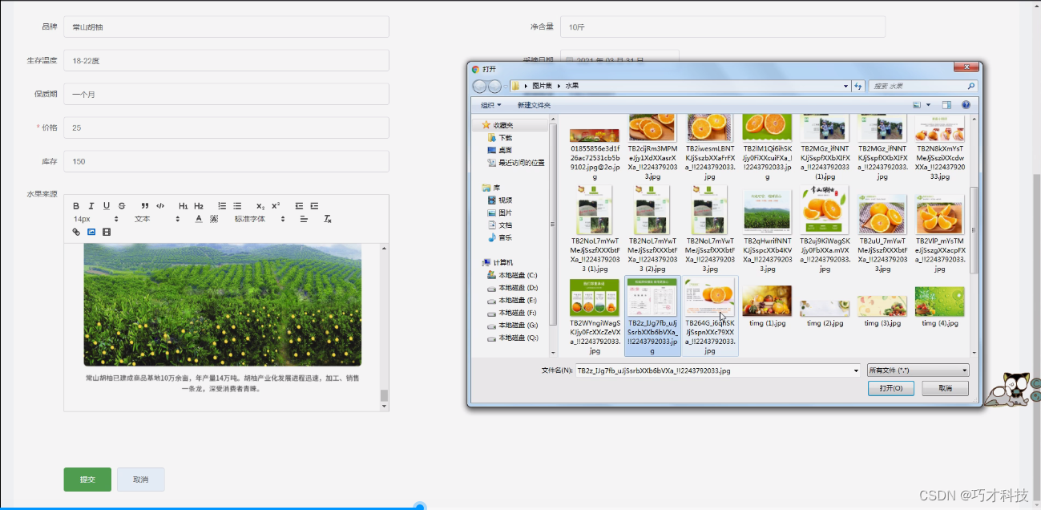Insert a code block
This screenshot has height=510, width=1041.
tap(160, 206)
